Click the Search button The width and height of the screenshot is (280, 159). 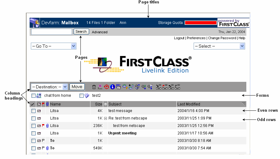coord(81,31)
